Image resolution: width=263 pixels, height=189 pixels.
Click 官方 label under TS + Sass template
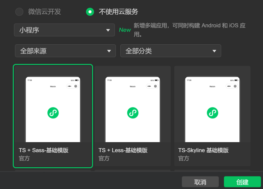(24, 158)
